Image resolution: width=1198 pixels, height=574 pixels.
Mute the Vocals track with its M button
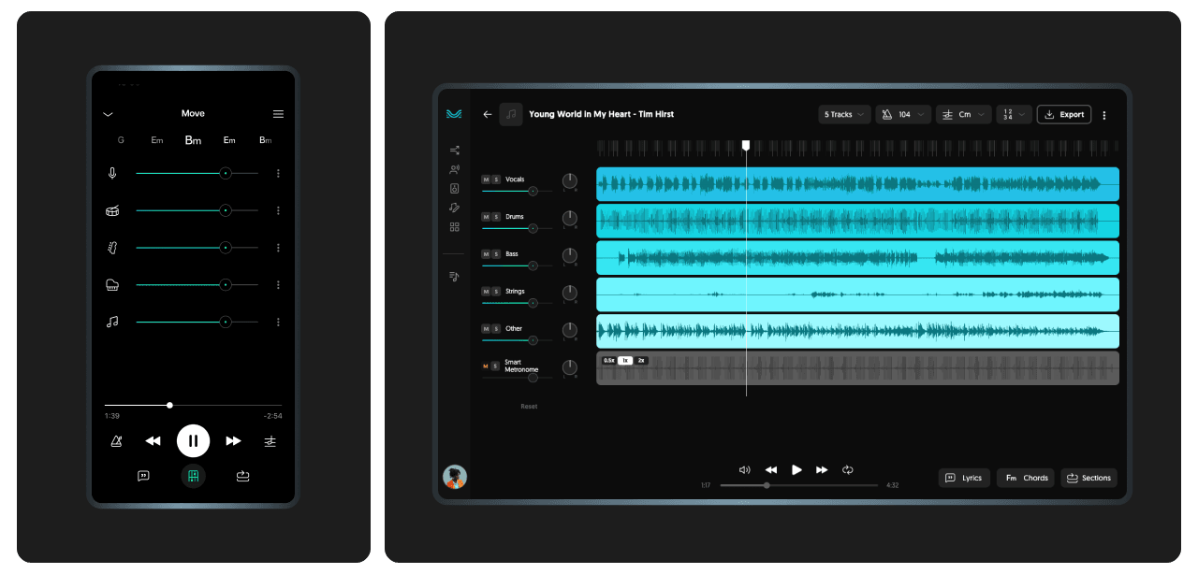(x=484, y=179)
